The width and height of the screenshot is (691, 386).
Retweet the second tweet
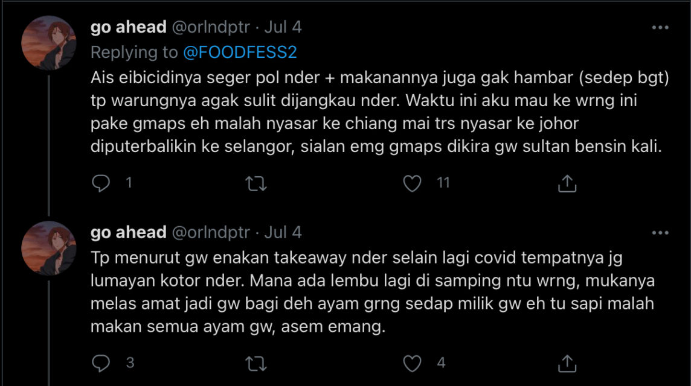[x=257, y=362]
